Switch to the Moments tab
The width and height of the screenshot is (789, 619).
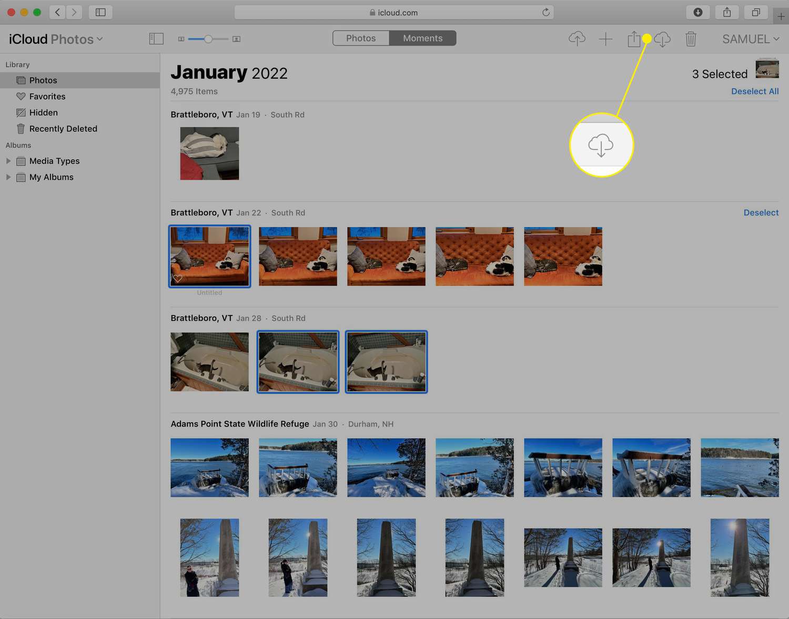(422, 38)
